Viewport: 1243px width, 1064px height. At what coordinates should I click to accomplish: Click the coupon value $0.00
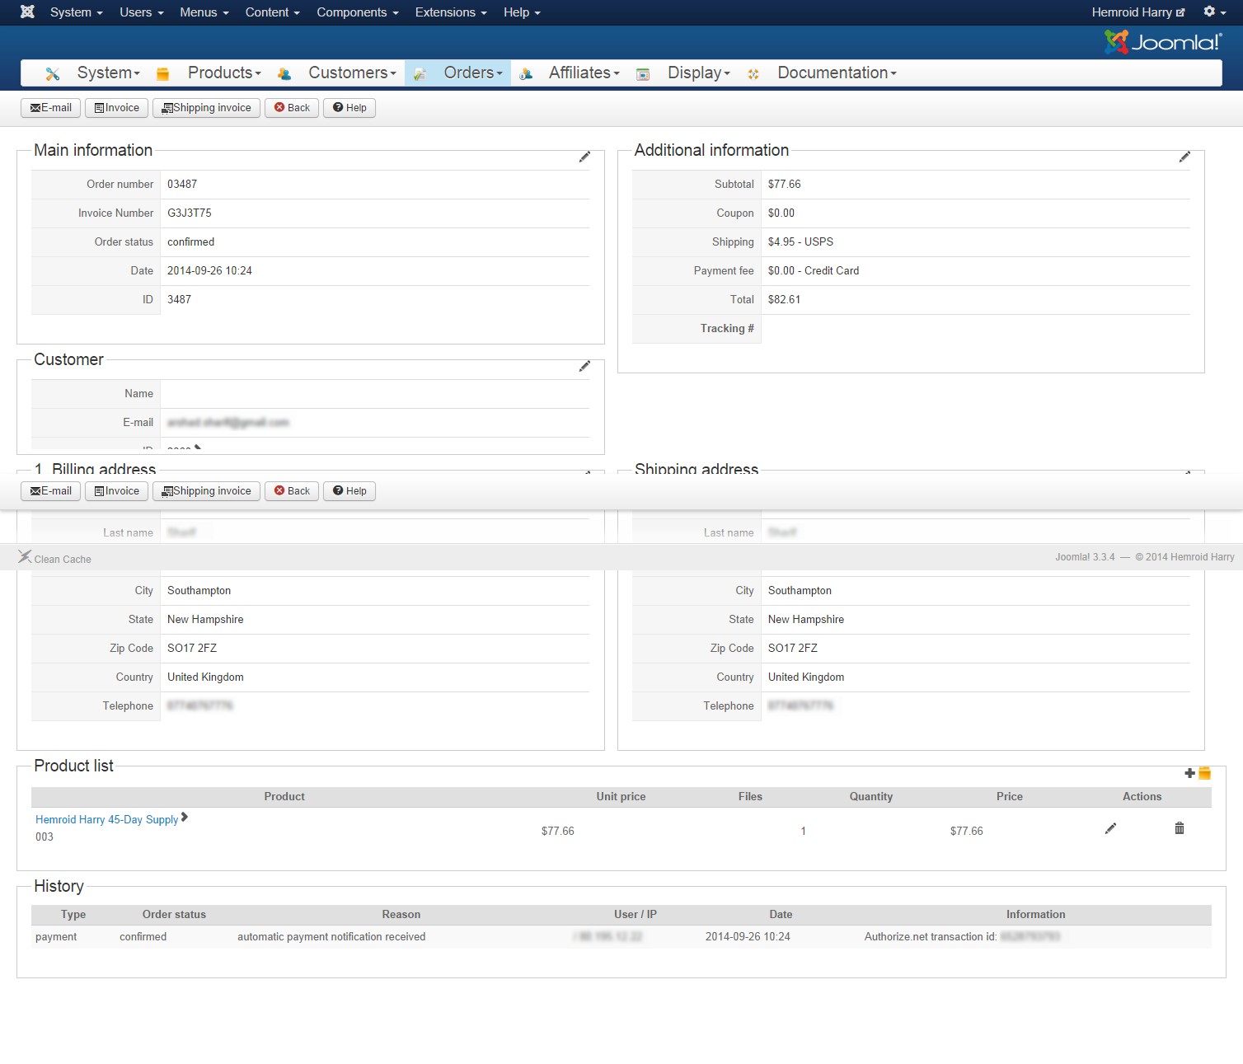(781, 213)
